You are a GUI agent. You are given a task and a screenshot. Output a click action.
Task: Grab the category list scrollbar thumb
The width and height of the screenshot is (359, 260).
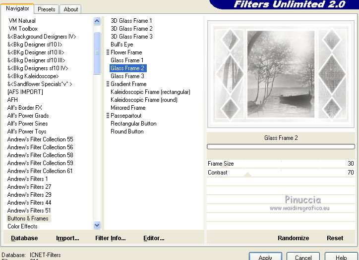(97, 53)
